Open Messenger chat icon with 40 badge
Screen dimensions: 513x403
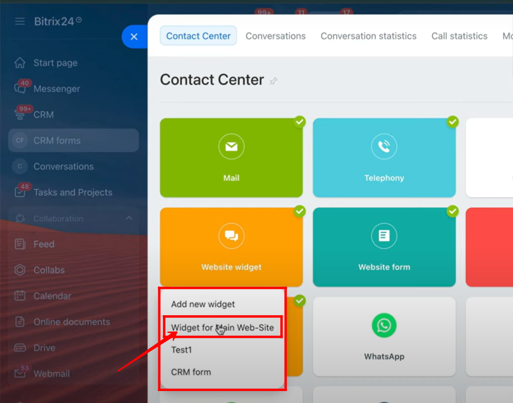tap(20, 88)
